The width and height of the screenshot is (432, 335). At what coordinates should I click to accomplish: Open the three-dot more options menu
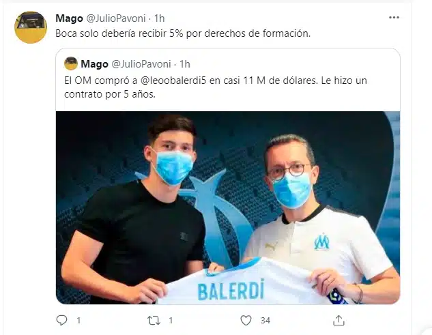pos(394,18)
